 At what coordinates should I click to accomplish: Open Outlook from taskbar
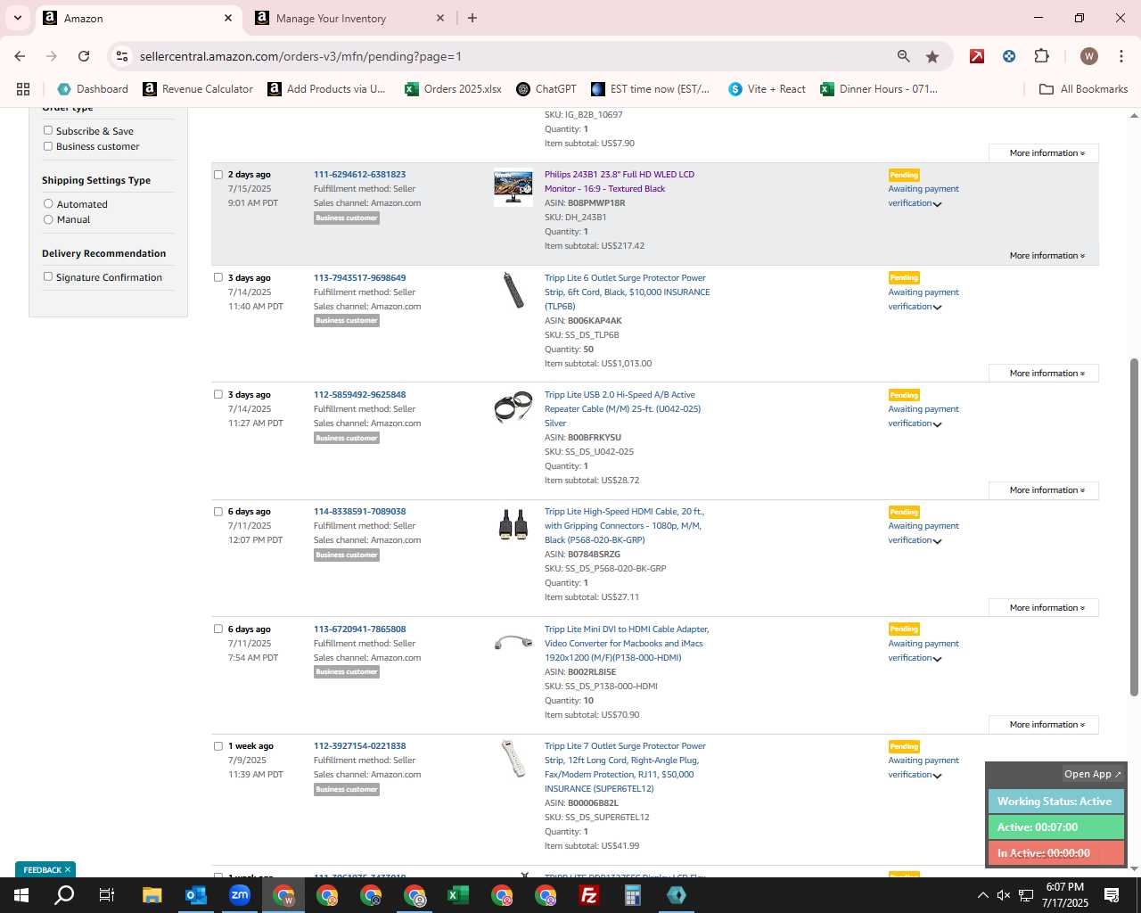click(x=195, y=895)
